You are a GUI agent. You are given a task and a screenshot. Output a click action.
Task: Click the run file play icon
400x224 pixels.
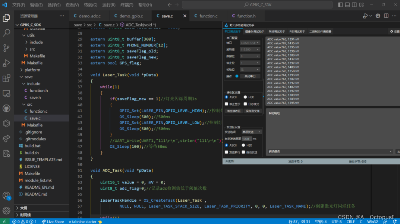point(365,16)
